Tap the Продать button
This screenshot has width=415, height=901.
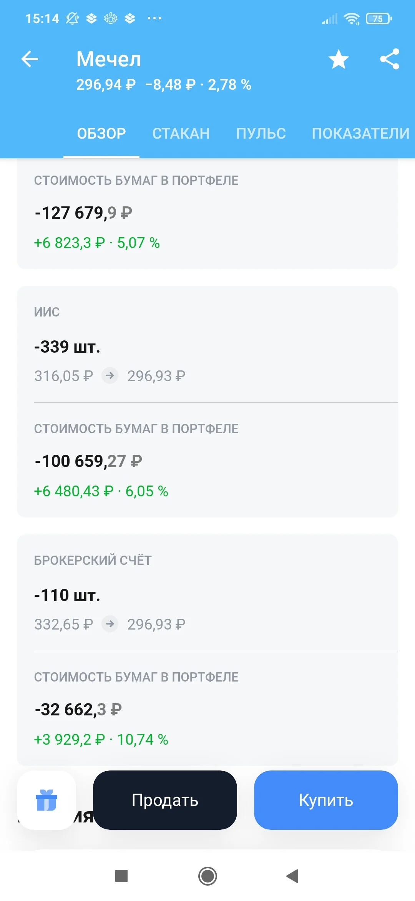165,800
